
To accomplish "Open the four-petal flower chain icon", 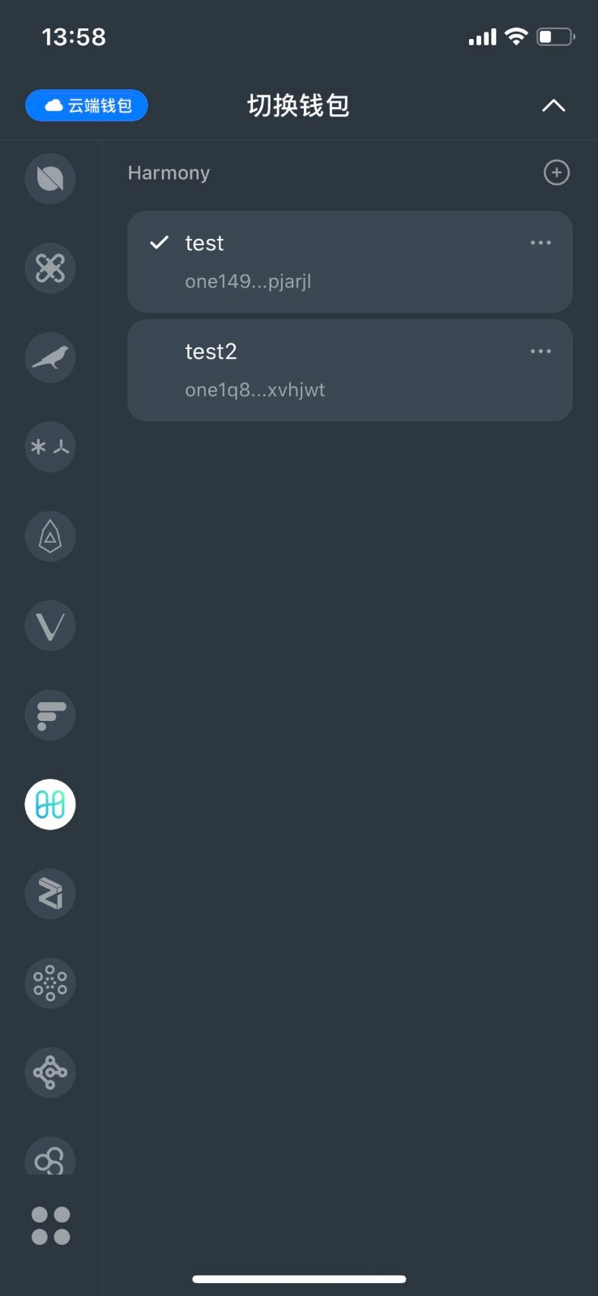I will pyautogui.click(x=50, y=268).
